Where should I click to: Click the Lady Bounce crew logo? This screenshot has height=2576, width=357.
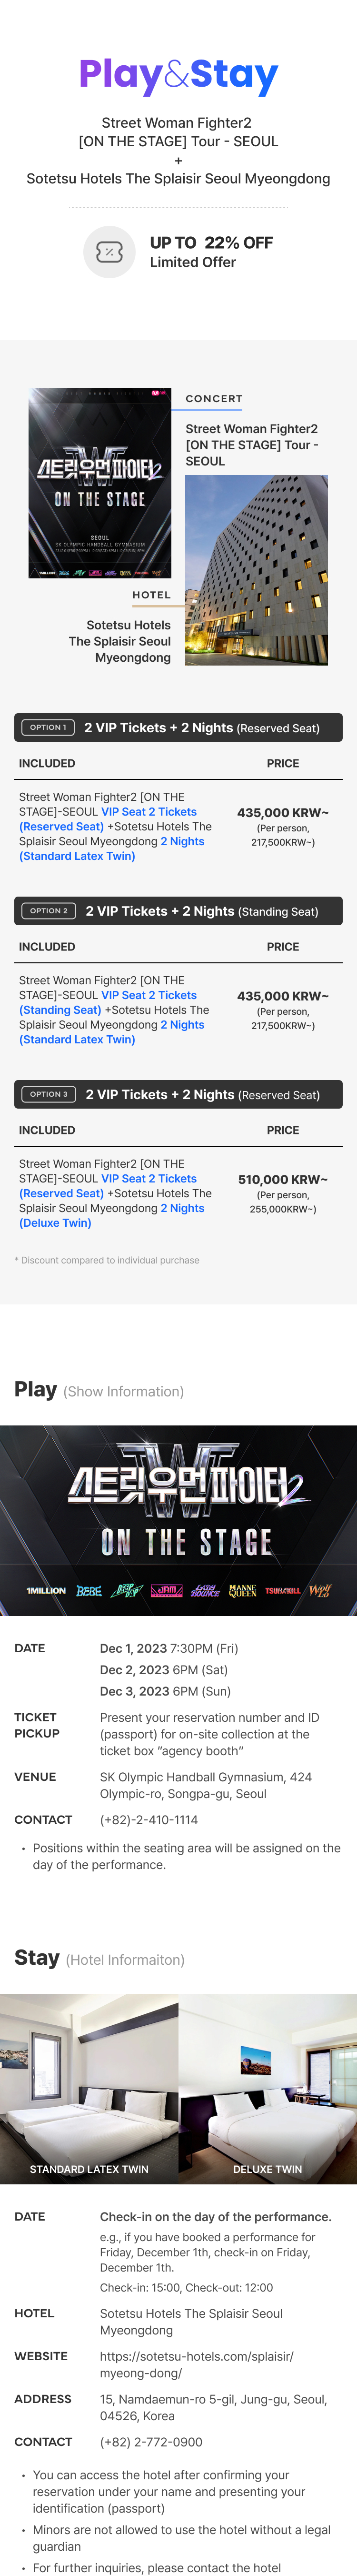pyautogui.click(x=205, y=1590)
